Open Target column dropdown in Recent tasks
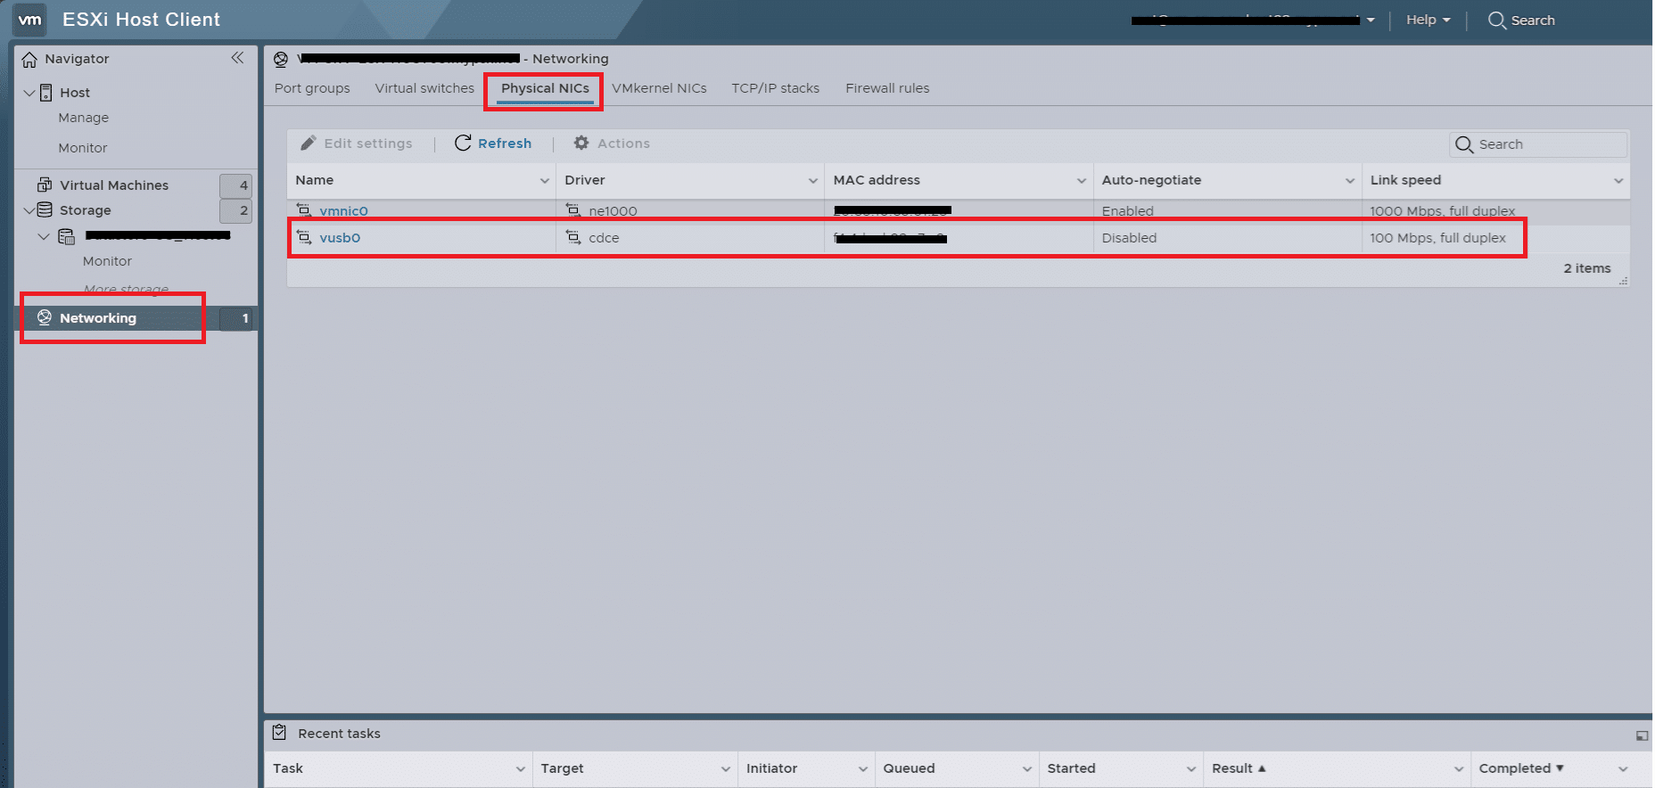1655x788 pixels. 726,769
